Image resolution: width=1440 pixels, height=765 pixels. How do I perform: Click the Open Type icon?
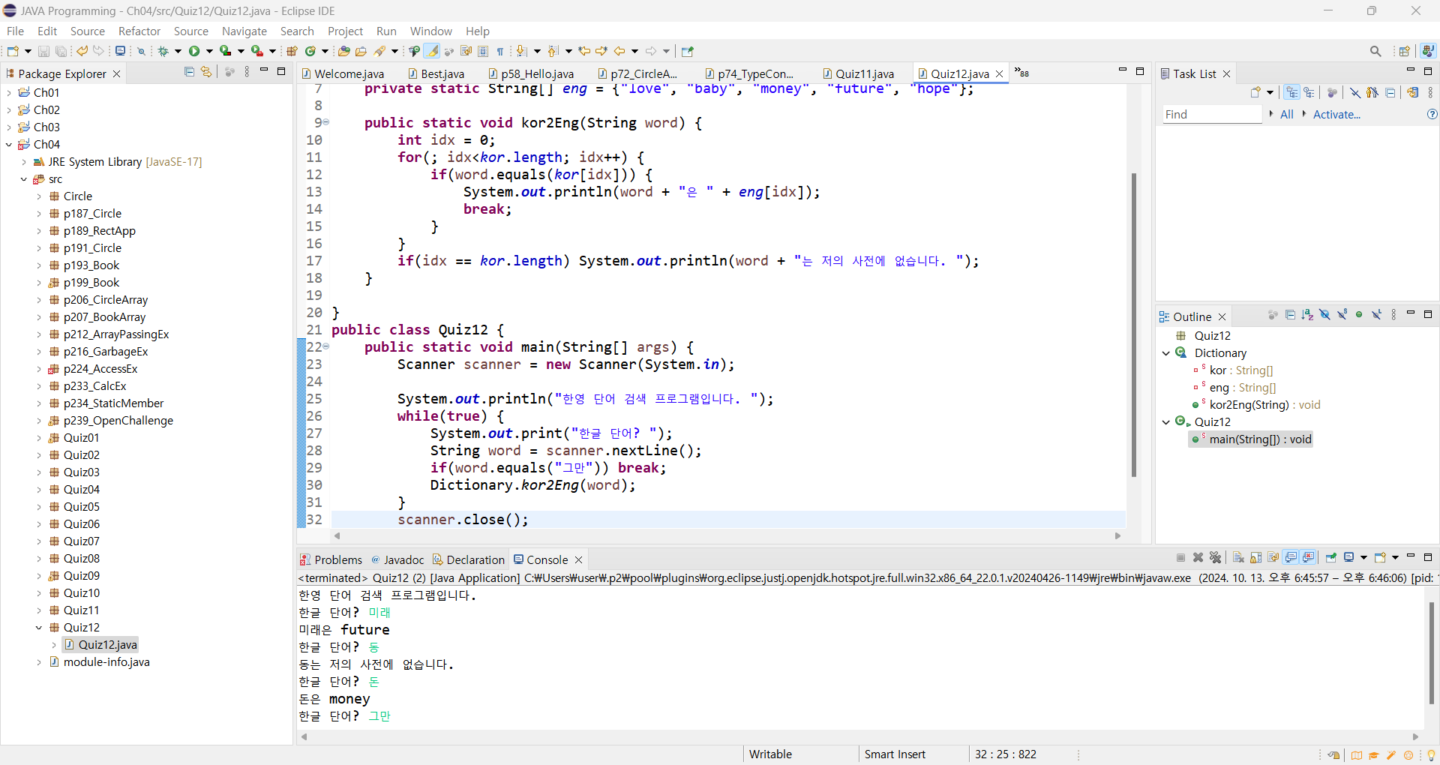tap(343, 51)
